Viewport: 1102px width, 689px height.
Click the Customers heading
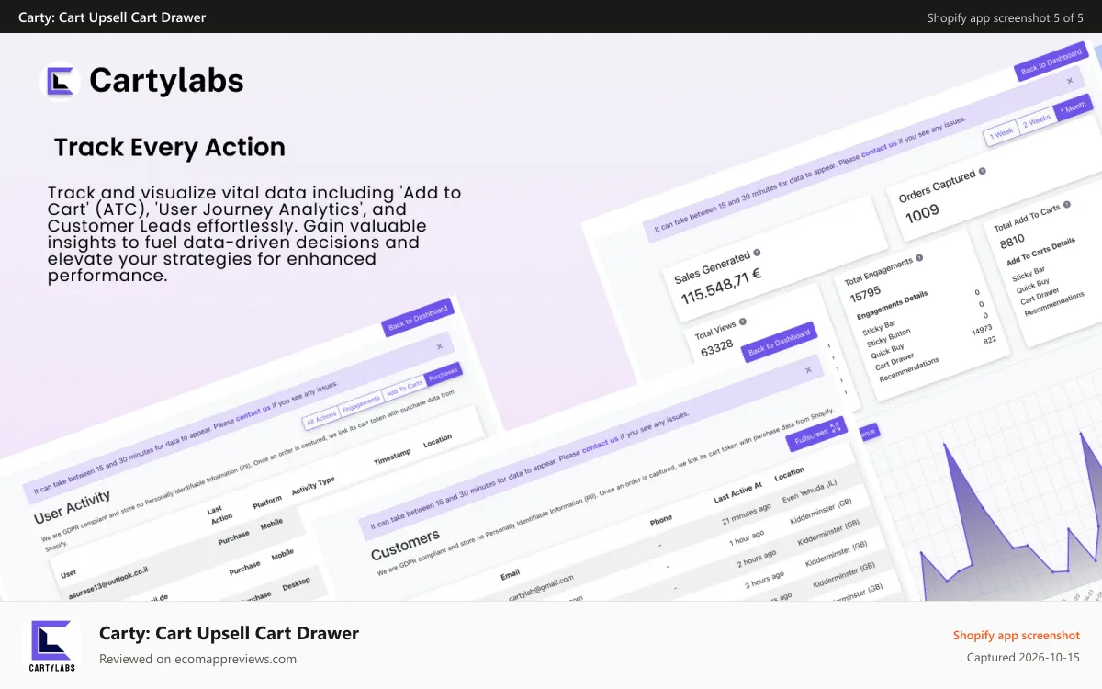pos(405,544)
